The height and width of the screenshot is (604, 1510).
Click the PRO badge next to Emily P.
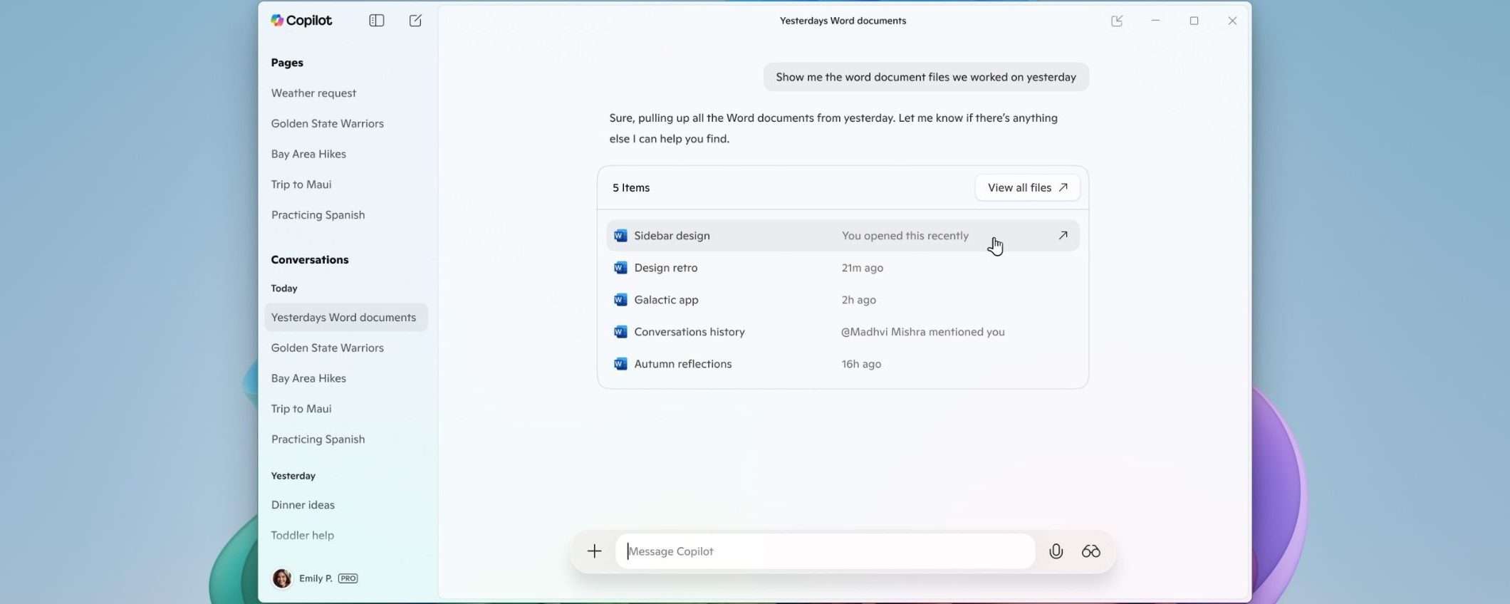point(348,578)
